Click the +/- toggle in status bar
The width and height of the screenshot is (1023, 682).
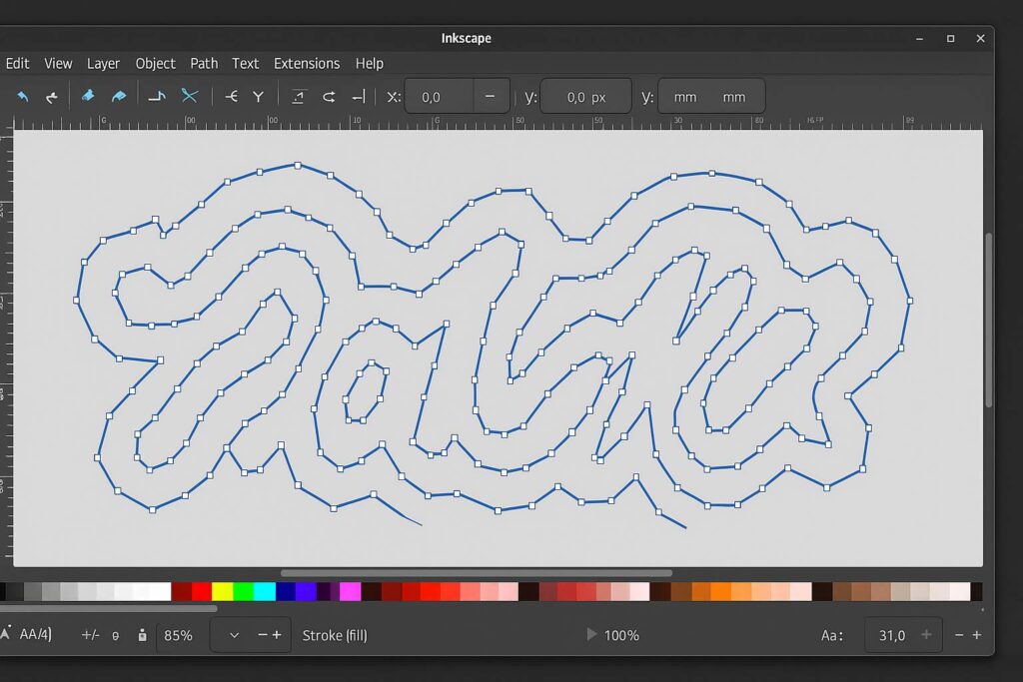coord(90,635)
